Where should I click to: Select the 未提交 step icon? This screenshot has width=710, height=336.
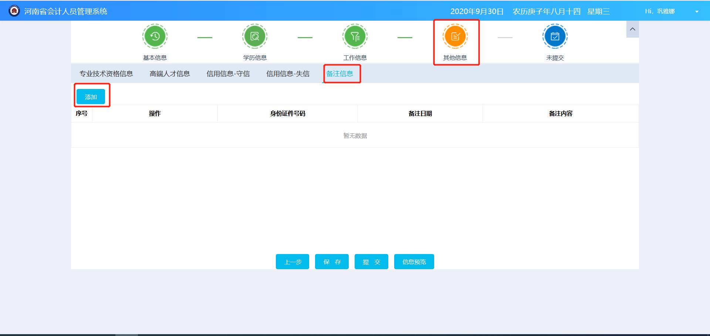coord(555,36)
